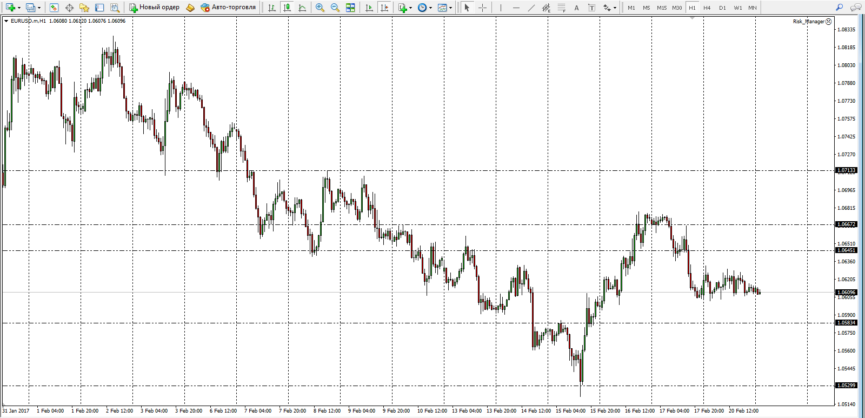The width and height of the screenshot is (865, 418).
Task: Click the Новый ордер button
Action: [154, 8]
